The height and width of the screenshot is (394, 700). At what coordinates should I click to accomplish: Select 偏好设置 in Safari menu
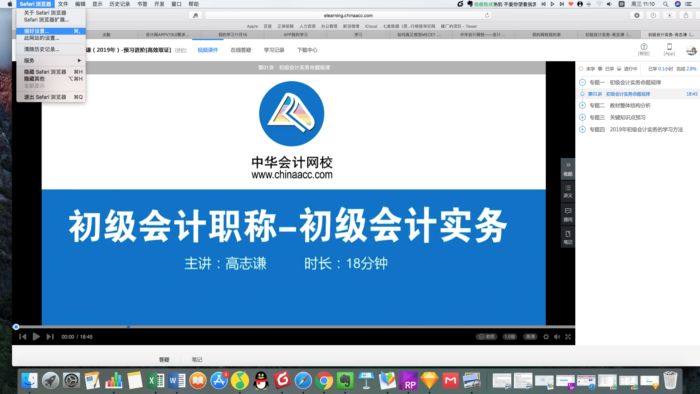tap(36, 31)
